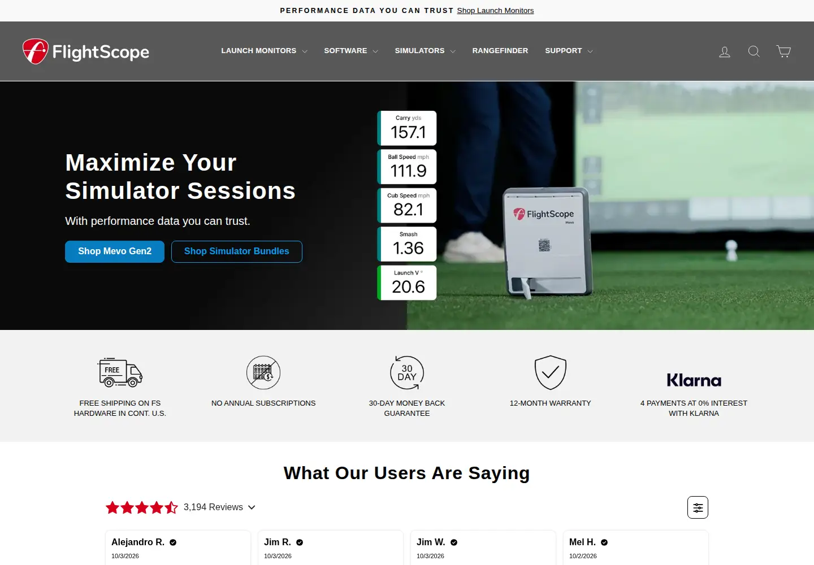Click "Free shipping on FS hardware" text
Image resolution: width=814 pixels, height=565 pixels.
pyautogui.click(x=120, y=408)
